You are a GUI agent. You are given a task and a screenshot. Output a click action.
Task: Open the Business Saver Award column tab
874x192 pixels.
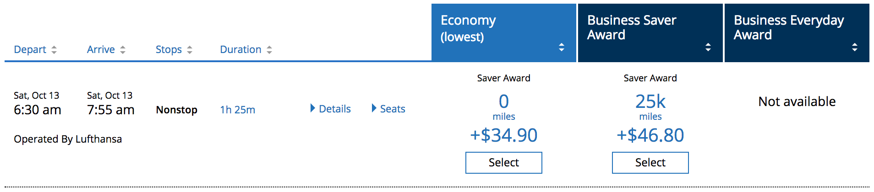(631, 27)
